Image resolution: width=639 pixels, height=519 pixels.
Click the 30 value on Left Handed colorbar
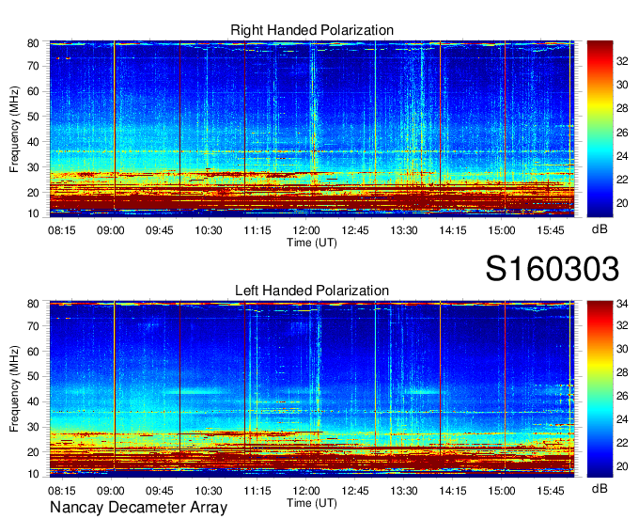[x=622, y=349]
